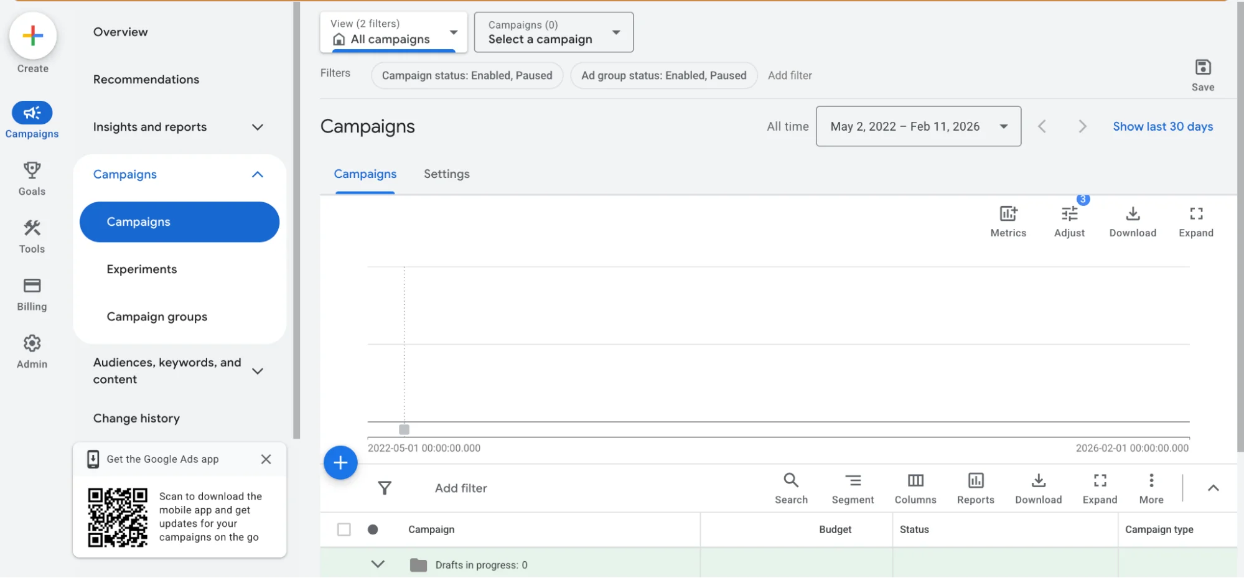1244x578 pixels.
Task: Open the Adjust panel with 3 notifications
Action: click(x=1069, y=220)
